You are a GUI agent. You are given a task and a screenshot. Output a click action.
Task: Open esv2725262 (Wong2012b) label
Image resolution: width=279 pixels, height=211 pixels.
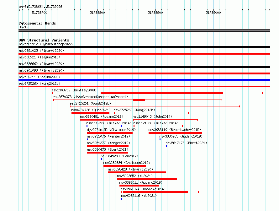point(134,110)
